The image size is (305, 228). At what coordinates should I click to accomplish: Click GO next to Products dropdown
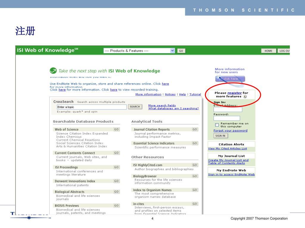[x=181, y=51]
